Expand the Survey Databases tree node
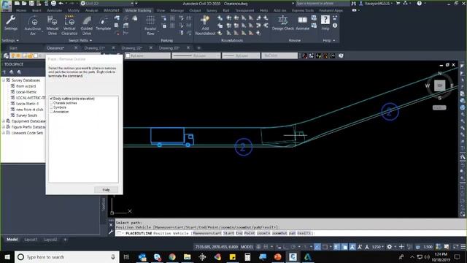 pos(4,80)
